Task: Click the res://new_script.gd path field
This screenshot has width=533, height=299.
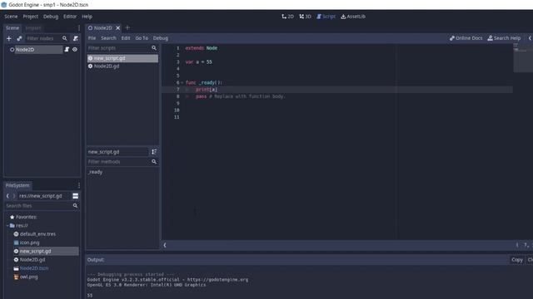Action: (43, 196)
